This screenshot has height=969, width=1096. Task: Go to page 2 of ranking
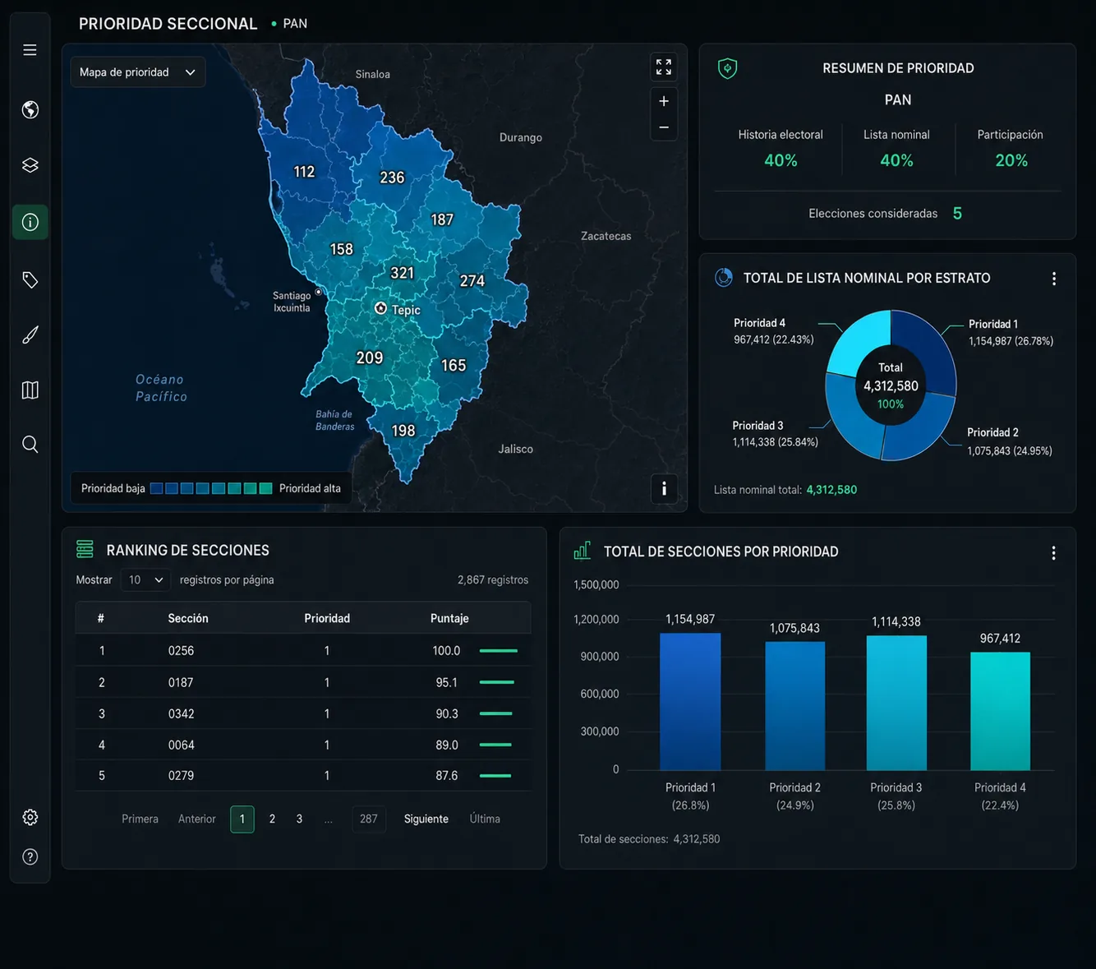(272, 819)
